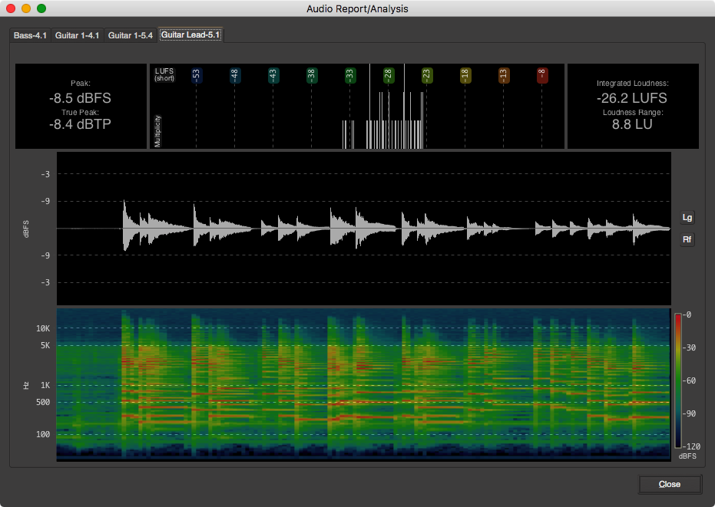Select the Guitar Lead-5.1 tab
The width and height of the screenshot is (715, 507).
(190, 35)
